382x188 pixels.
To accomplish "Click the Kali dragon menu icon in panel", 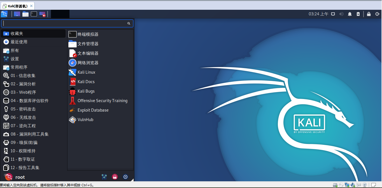I will click(4, 14).
